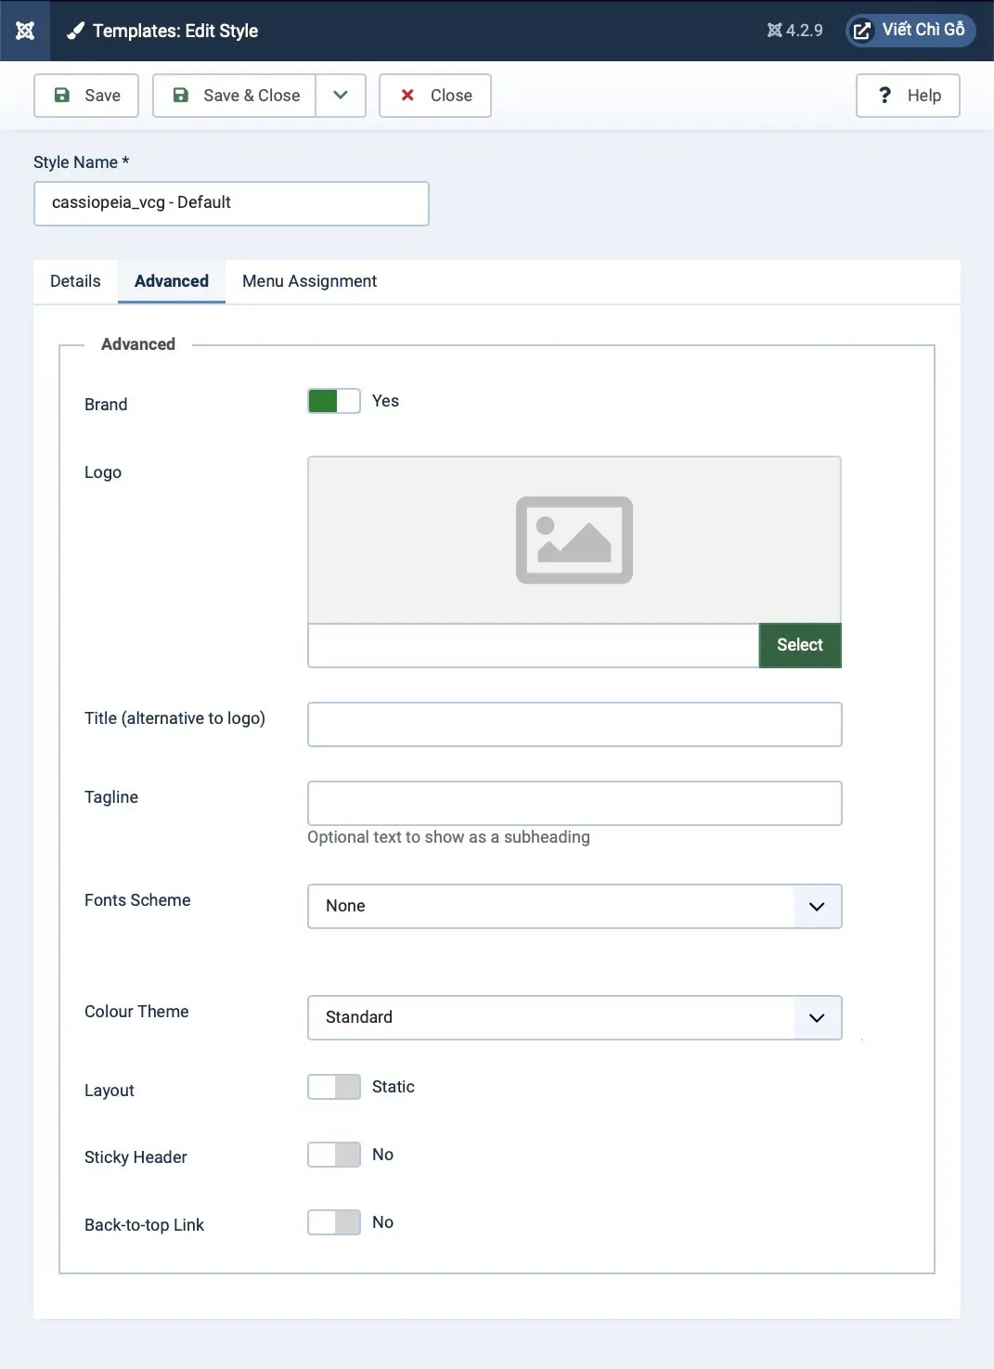The width and height of the screenshot is (994, 1369).
Task: Enable the Back-to-top Link toggle
Action: [x=334, y=1222]
